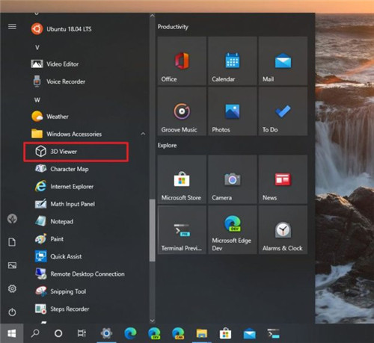Click the app list scrollbar thumb
This screenshot has width=374, height=343.
152,231
